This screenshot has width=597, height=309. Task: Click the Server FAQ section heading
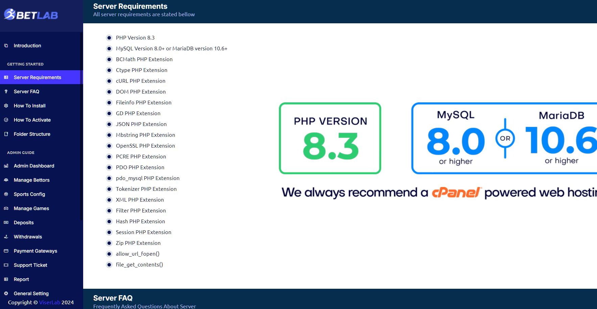point(113,298)
